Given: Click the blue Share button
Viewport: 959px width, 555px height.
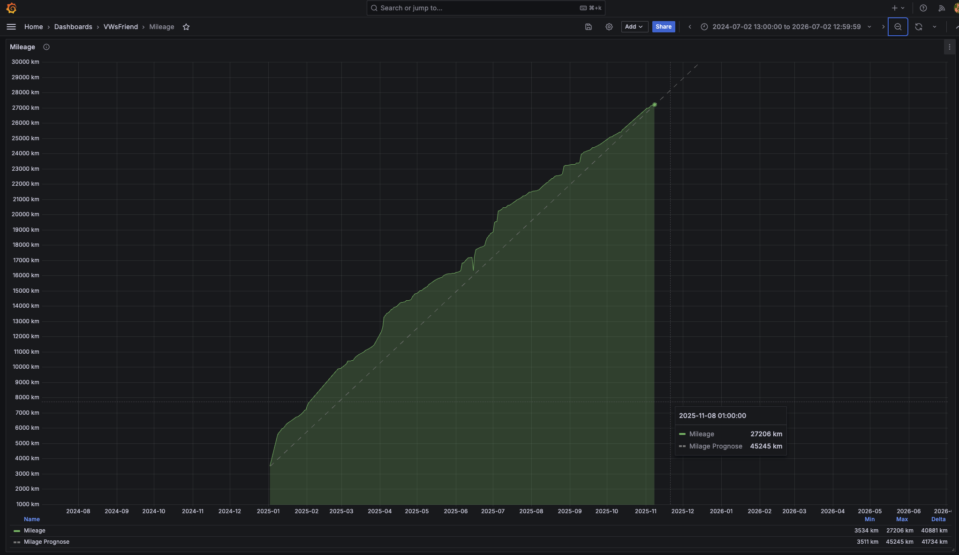Looking at the screenshot, I should (663, 27).
